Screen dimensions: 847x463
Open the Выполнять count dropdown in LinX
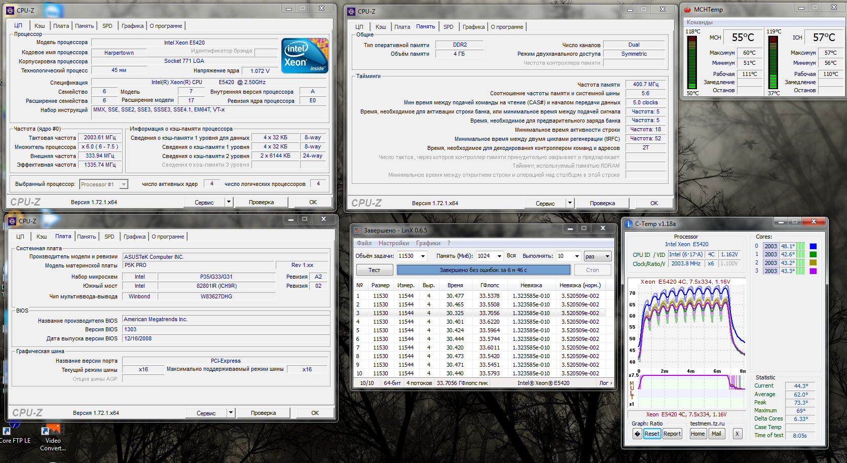pyautogui.click(x=576, y=256)
